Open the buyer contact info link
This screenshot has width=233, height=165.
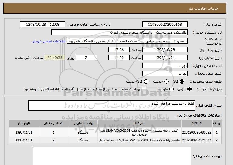coord(49,41)
